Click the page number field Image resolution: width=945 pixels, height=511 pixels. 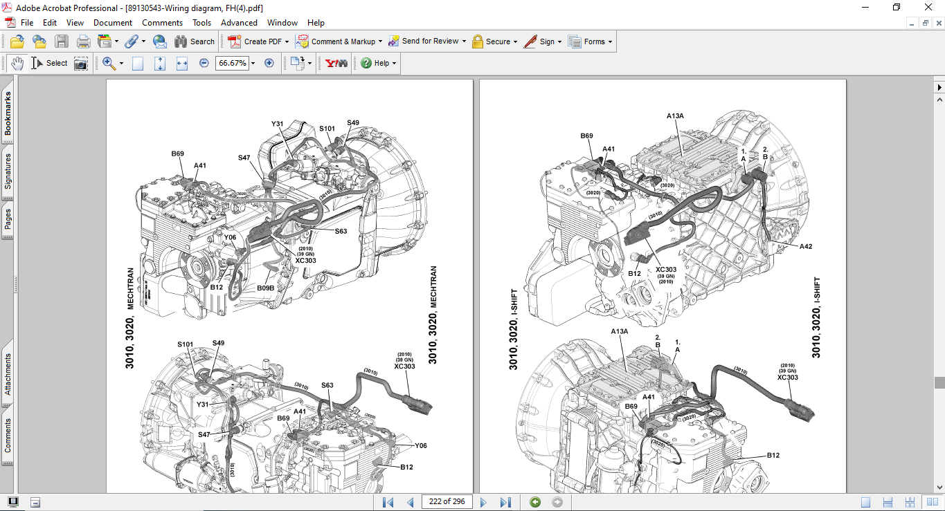(447, 502)
